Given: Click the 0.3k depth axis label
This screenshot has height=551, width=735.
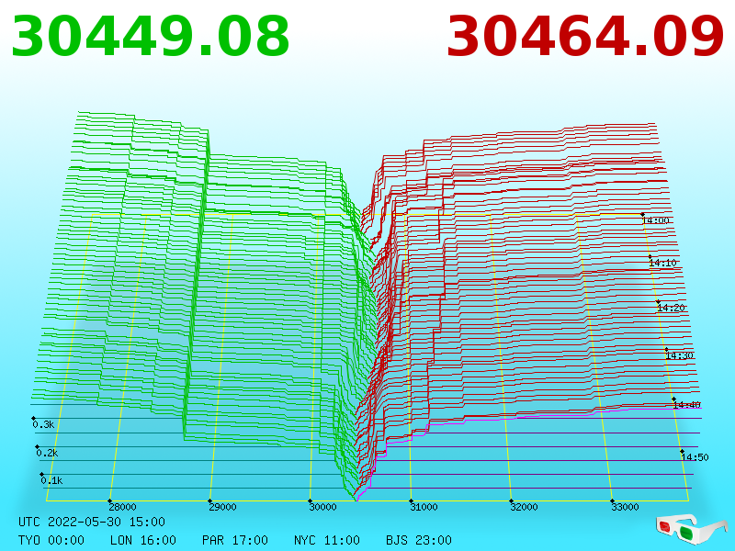Looking at the screenshot, I should pos(43,424).
